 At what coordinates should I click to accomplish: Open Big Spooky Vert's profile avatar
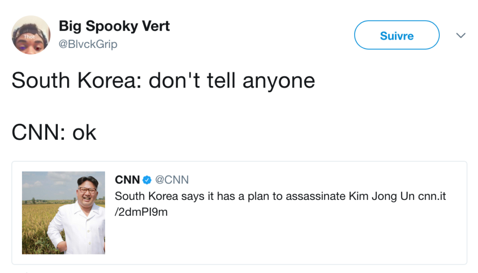click(x=31, y=35)
